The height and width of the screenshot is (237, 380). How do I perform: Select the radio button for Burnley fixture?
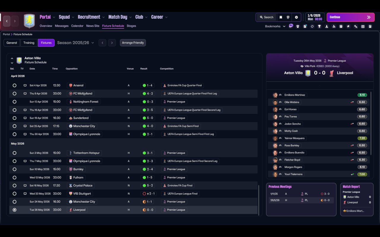tap(15, 169)
